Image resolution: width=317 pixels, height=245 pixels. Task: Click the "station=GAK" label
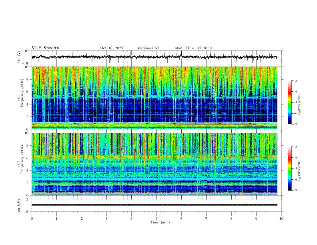tap(148, 48)
